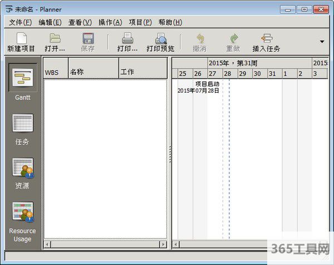Select the Resource Usage view icon
Screen dimensions: 334x265
23,212
